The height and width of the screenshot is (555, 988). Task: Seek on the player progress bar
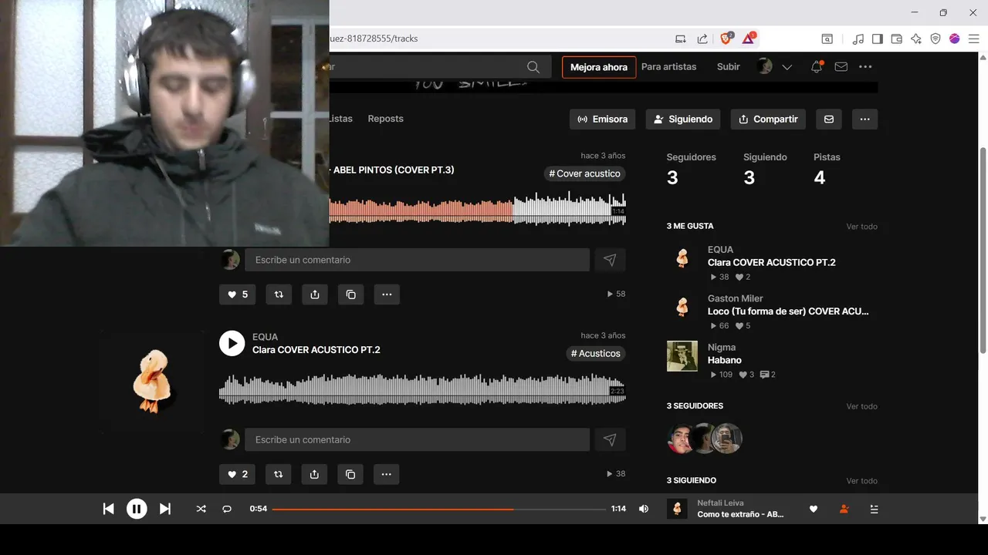[439, 509]
